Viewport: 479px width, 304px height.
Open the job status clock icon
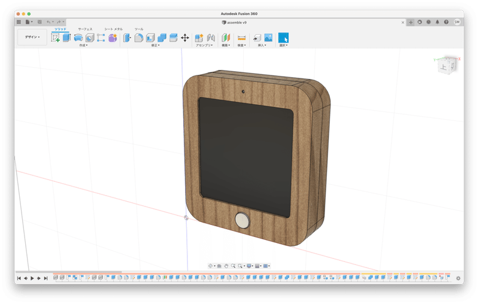coord(429,22)
